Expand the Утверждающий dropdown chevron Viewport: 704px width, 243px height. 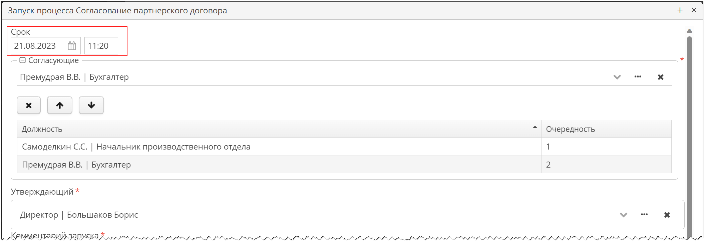coord(624,215)
